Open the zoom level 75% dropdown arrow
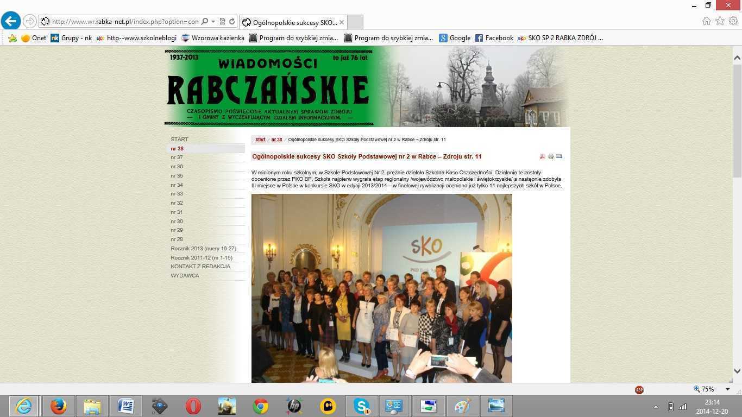742x417 pixels. pos(727,389)
